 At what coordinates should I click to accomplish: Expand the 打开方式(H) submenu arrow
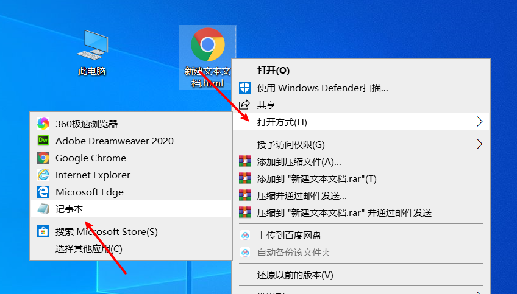coord(479,122)
